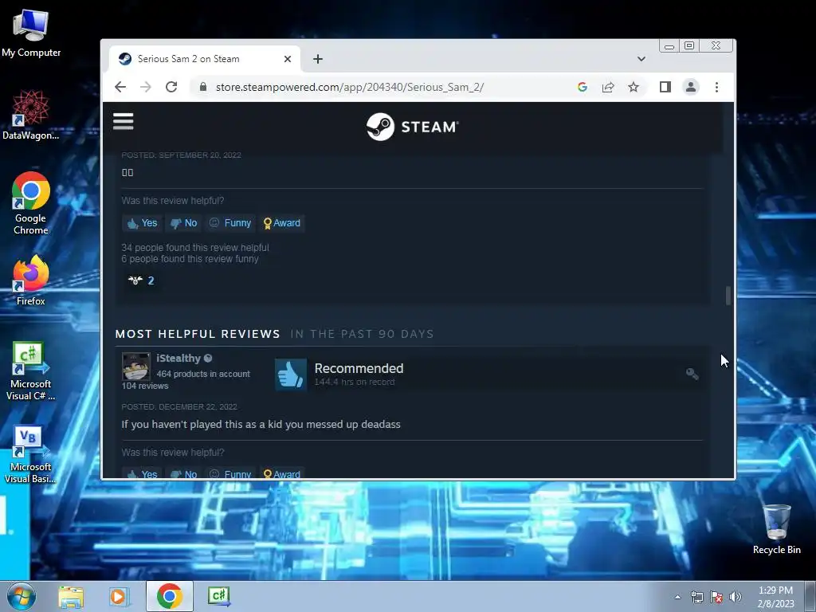Close the Serious Sam 2 on Steam tab
The width and height of the screenshot is (816, 612).
tap(287, 59)
